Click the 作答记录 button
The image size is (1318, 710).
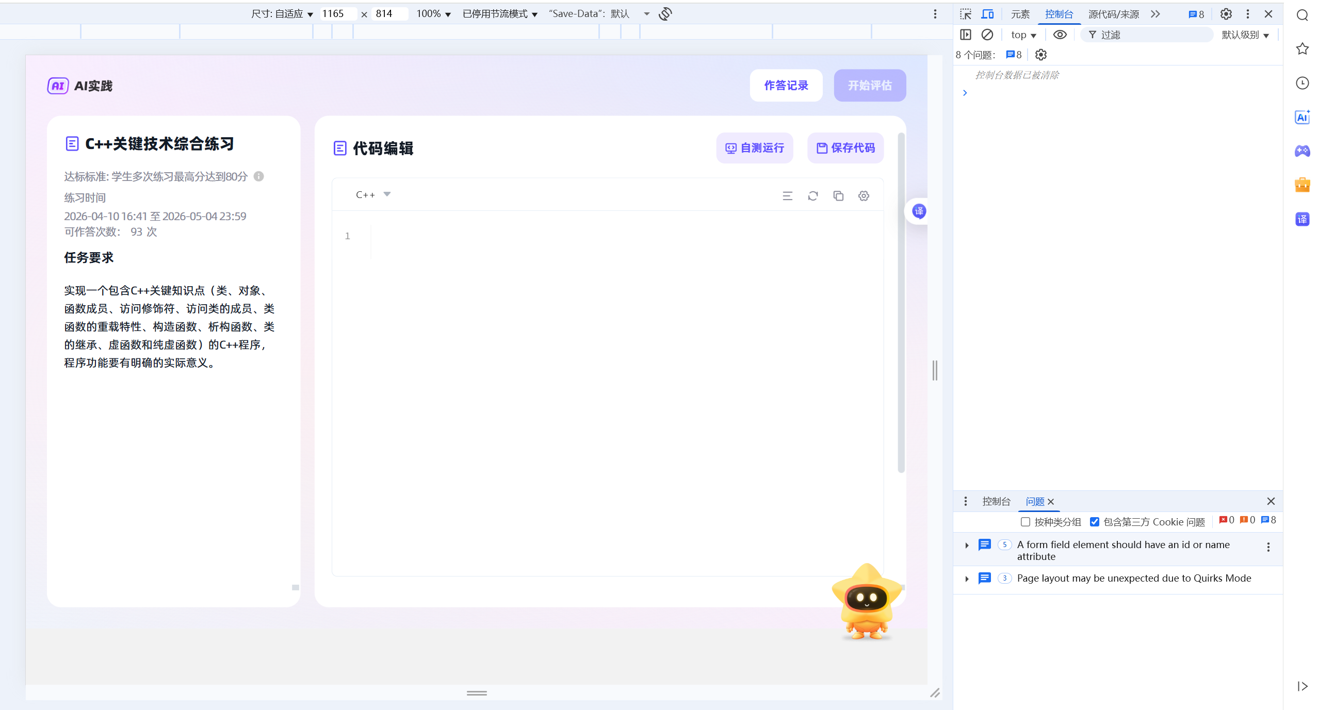(x=786, y=86)
